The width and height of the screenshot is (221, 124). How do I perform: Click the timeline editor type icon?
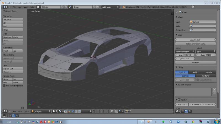[x=5, y=115]
